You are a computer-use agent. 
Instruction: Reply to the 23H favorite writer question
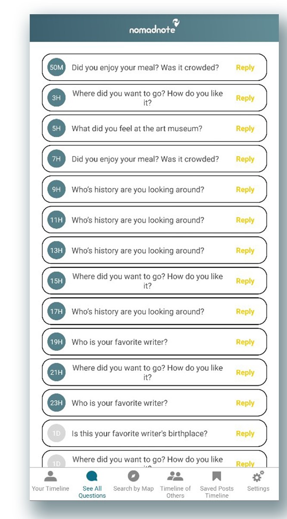pyautogui.click(x=245, y=403)
